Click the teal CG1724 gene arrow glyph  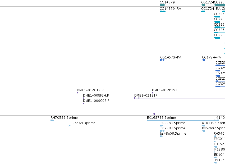(x=203, y=5)
